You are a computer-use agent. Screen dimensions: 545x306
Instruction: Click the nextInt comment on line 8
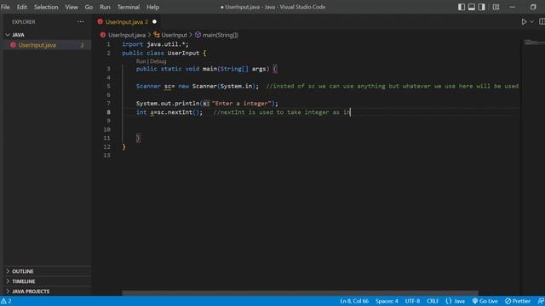point(282,112)
